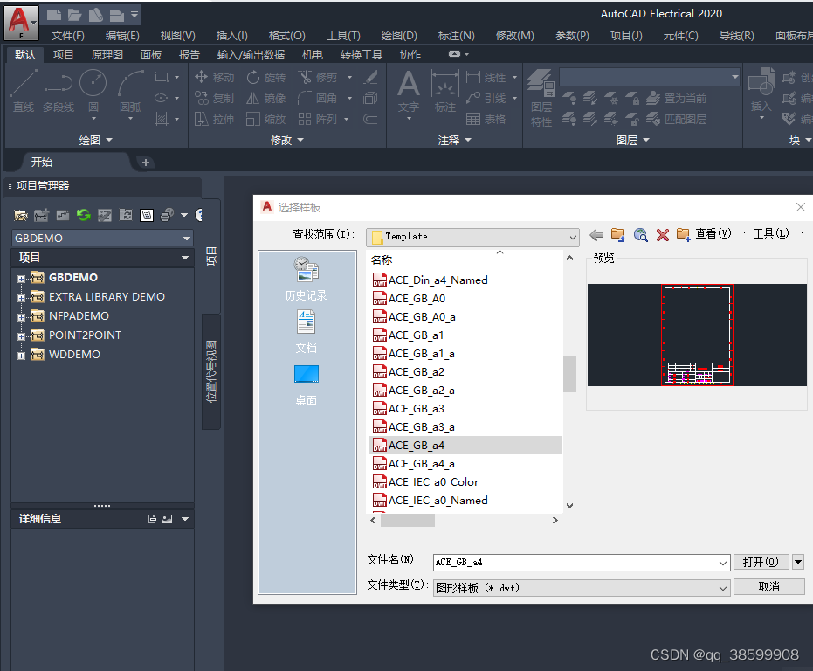Expand the POINT2POINT project node
This screenshot has width=813, height=671.
click(21, 336)
